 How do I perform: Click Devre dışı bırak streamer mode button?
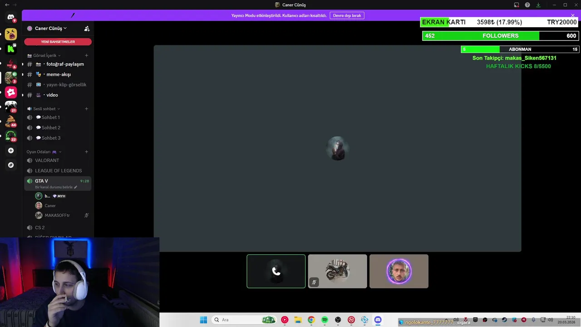point(347,15)
